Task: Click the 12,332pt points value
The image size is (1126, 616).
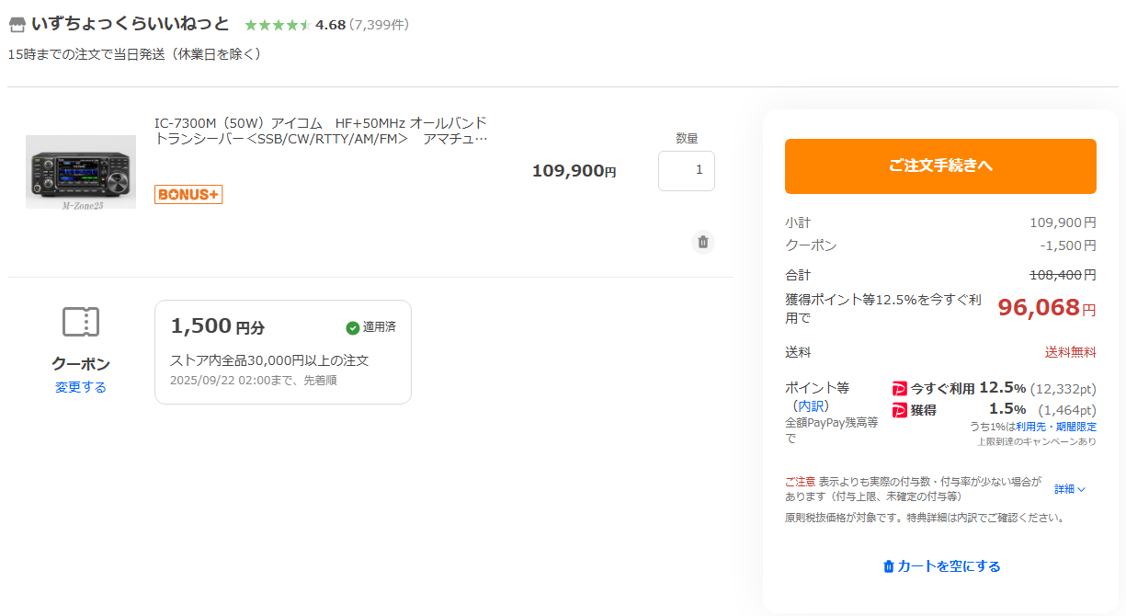Action: click(1063, 389)
